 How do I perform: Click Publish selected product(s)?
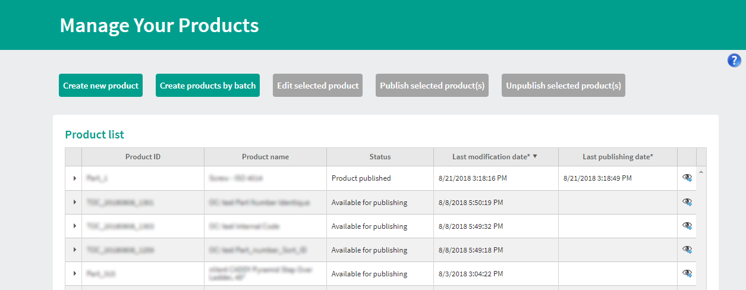432,86
